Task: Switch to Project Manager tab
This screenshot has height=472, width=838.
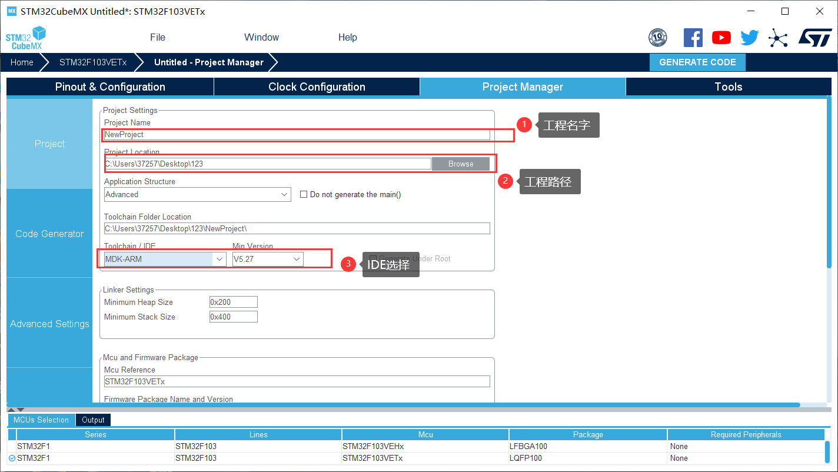Action: (x=523, y=87)
